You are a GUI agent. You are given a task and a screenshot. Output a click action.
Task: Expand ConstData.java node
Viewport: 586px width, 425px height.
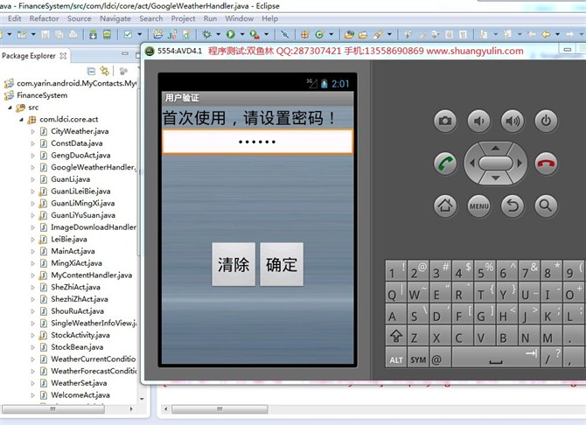tap(33, 143)
